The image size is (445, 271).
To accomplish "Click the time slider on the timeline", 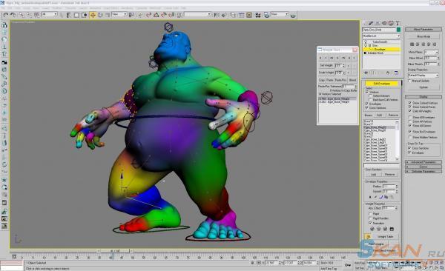I will tap(114, 251).
